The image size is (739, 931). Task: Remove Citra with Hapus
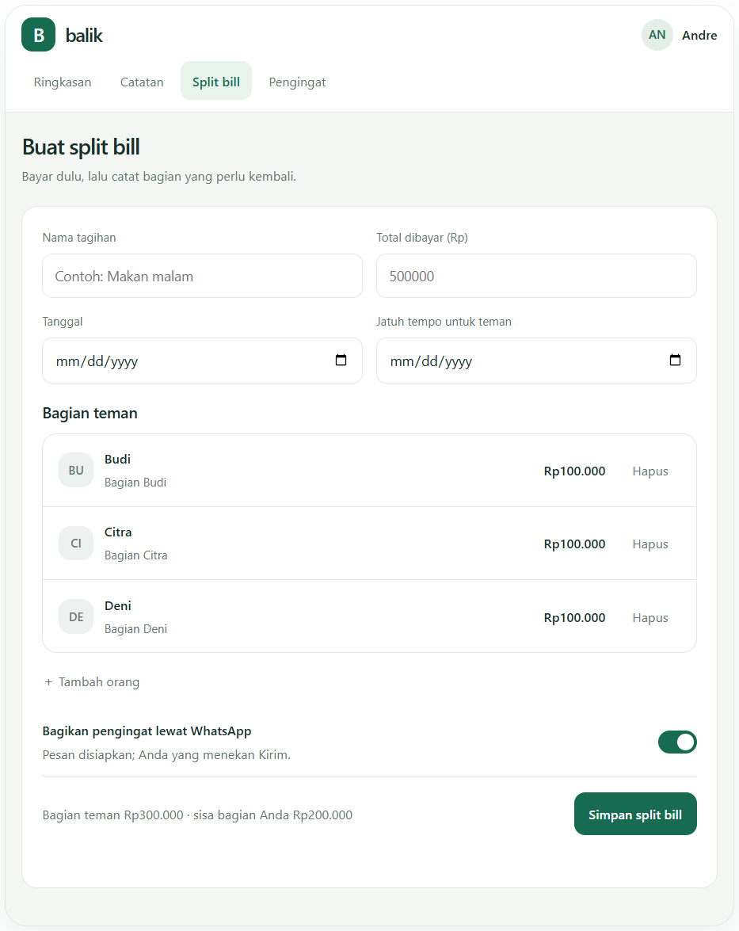coord(650,544)
